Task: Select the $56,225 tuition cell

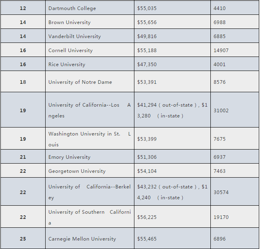Action: click(x=147, y=217)
